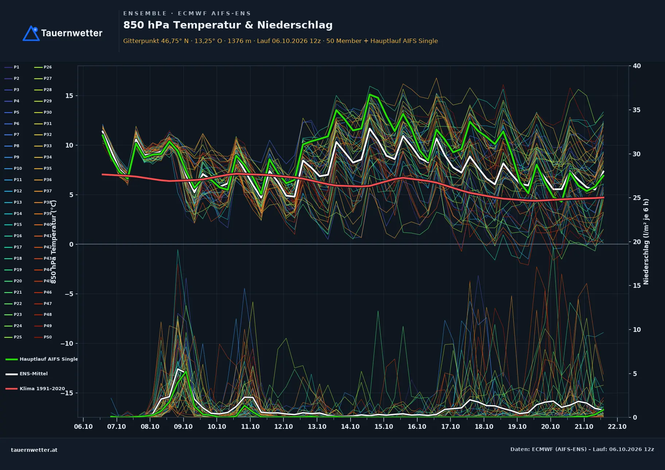Click the '850 hPa Temperatur (°C)' axis label
Screen dimensions: 665x470
(x=54, y=242)
